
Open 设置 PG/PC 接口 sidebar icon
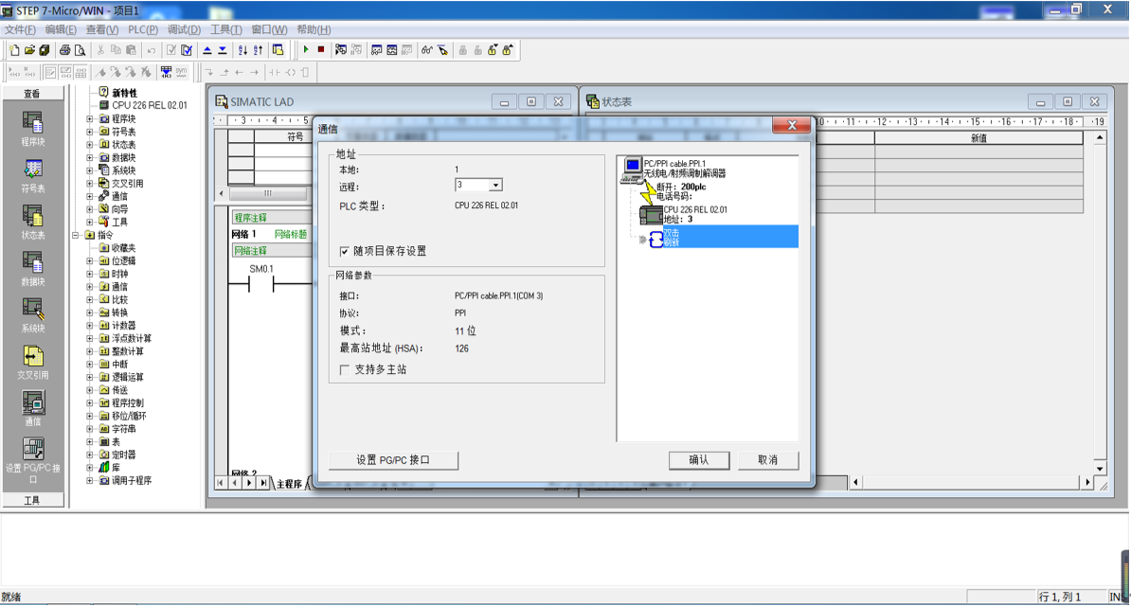click(x=32, y=460)
